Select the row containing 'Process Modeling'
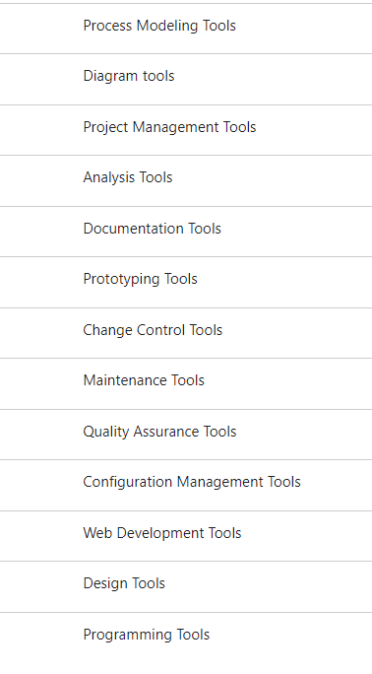The height and width of the screenshot is (674, 372). (186, 29)
